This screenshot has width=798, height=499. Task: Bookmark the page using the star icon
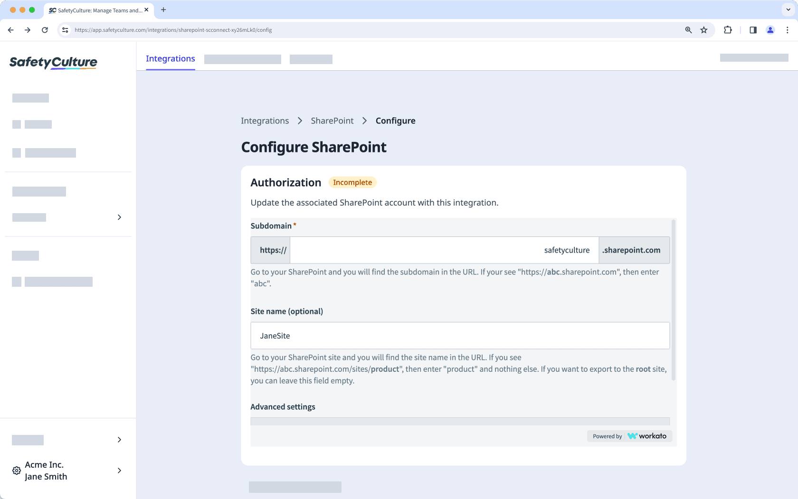point(704,30)
